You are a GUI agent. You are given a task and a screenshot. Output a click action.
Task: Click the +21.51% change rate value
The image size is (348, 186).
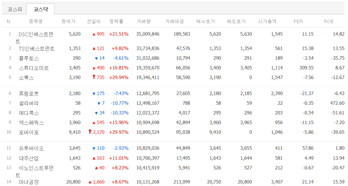[x=119, y=34]
